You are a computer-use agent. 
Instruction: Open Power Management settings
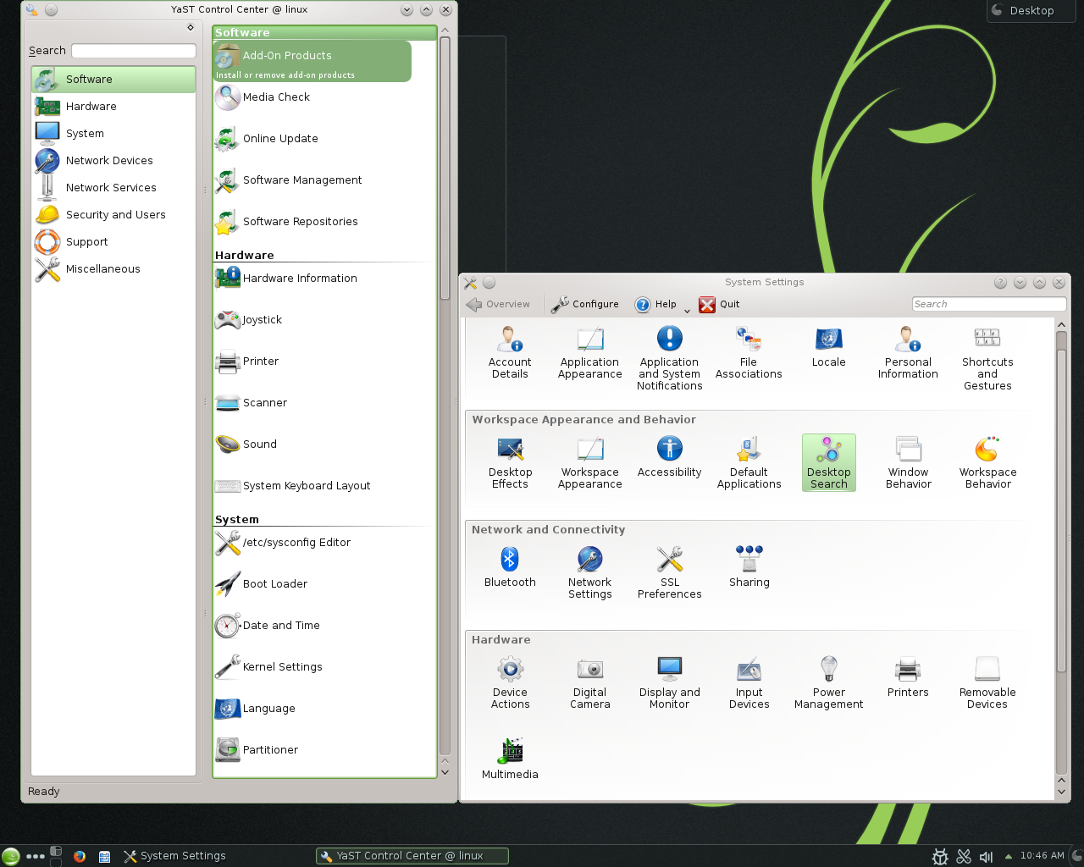[x=829, y=683]
